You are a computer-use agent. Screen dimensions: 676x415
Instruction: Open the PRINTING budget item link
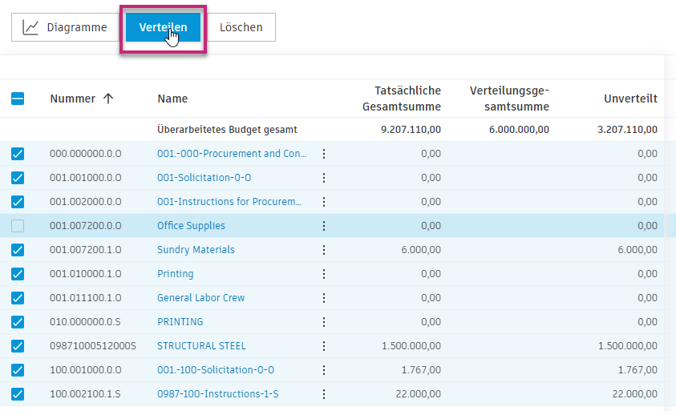click(180, 322)
